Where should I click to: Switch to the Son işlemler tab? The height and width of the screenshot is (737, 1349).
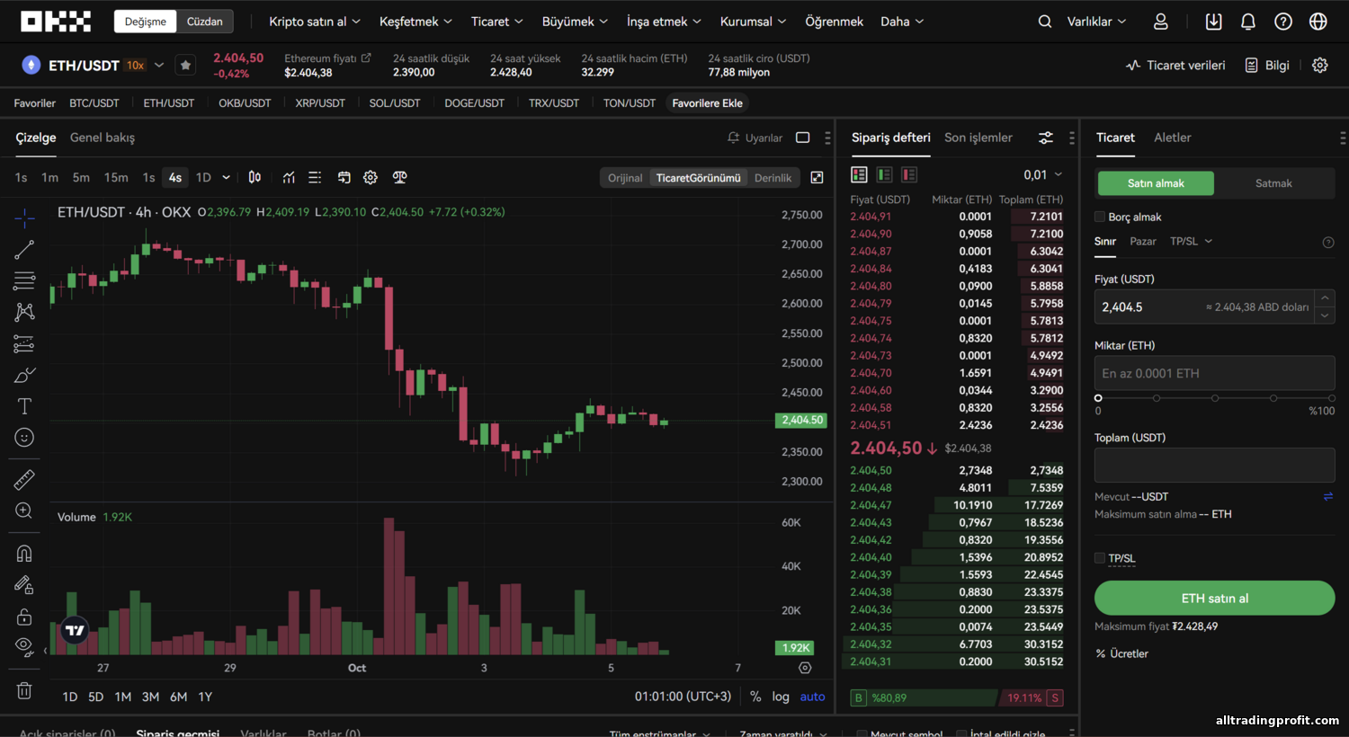pyautogui.click(x=978, y=138)
